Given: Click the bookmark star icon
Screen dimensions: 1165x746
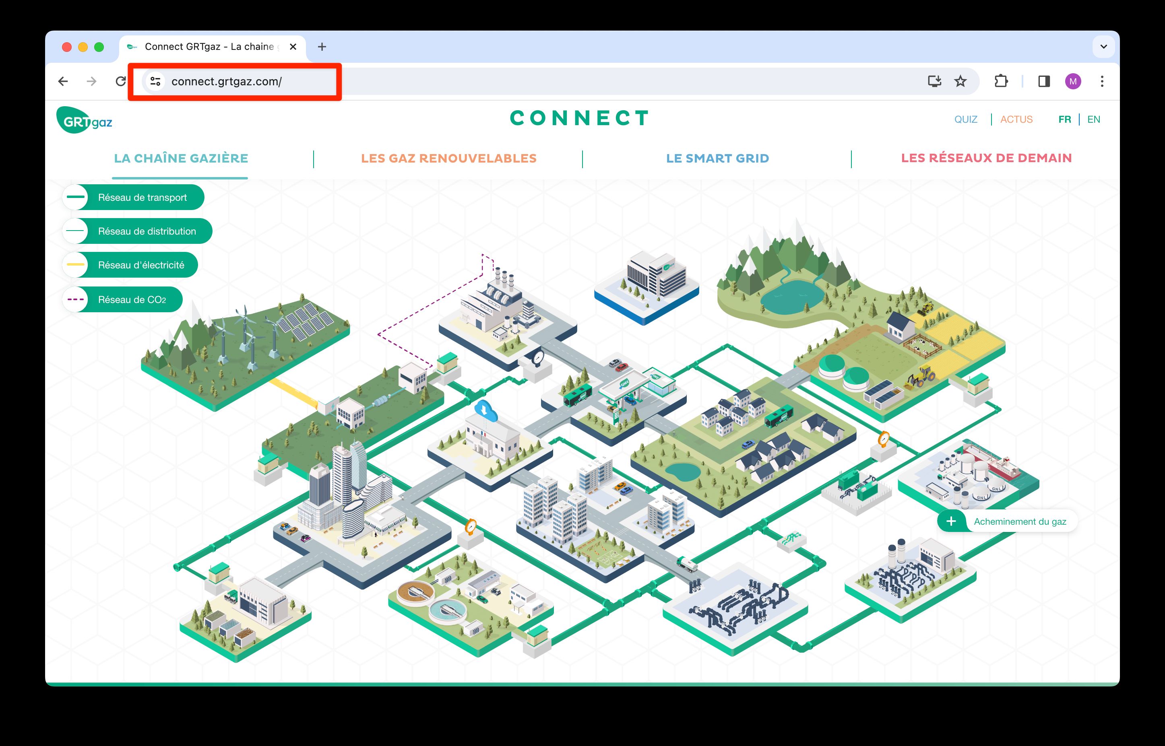Looking at the screenshot, I should (x=960, y=81).
